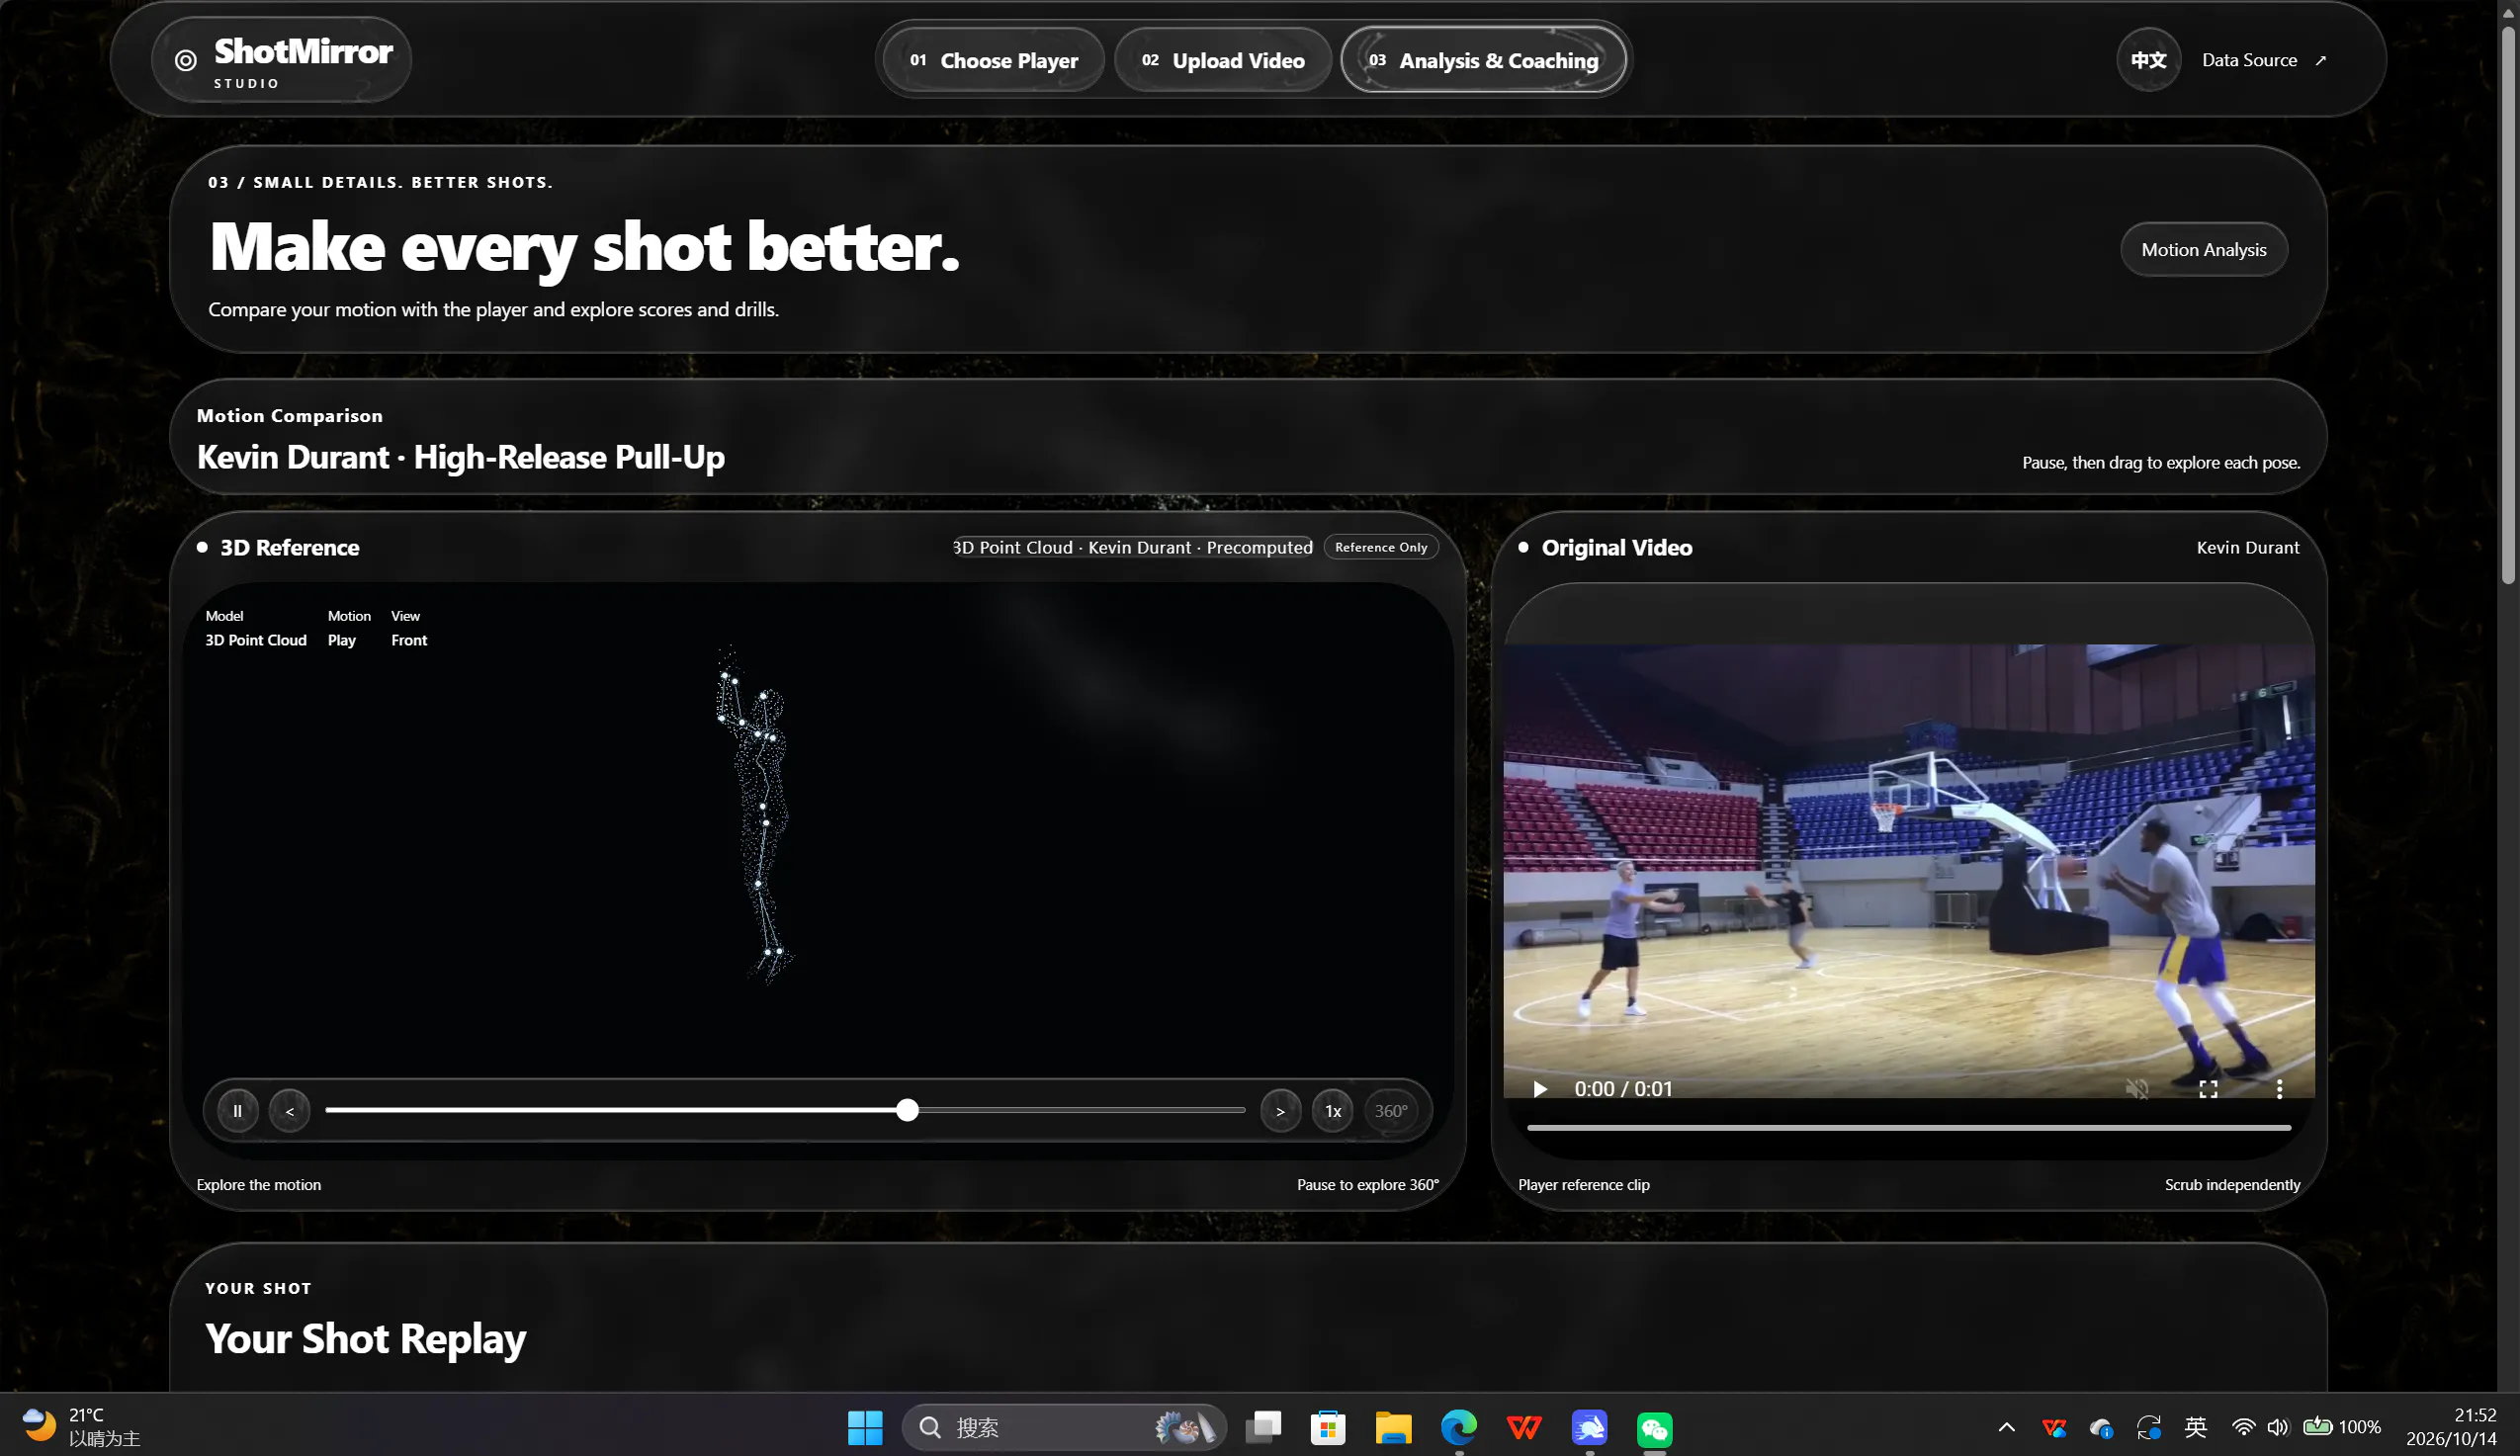Open the video more options menu
Screen dimensions: 2520x1456
pos(2279,1088)
